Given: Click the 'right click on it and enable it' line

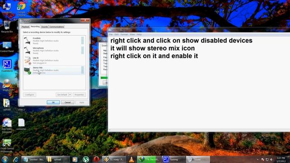Looking at the screenshot, I should coord(154,56).
